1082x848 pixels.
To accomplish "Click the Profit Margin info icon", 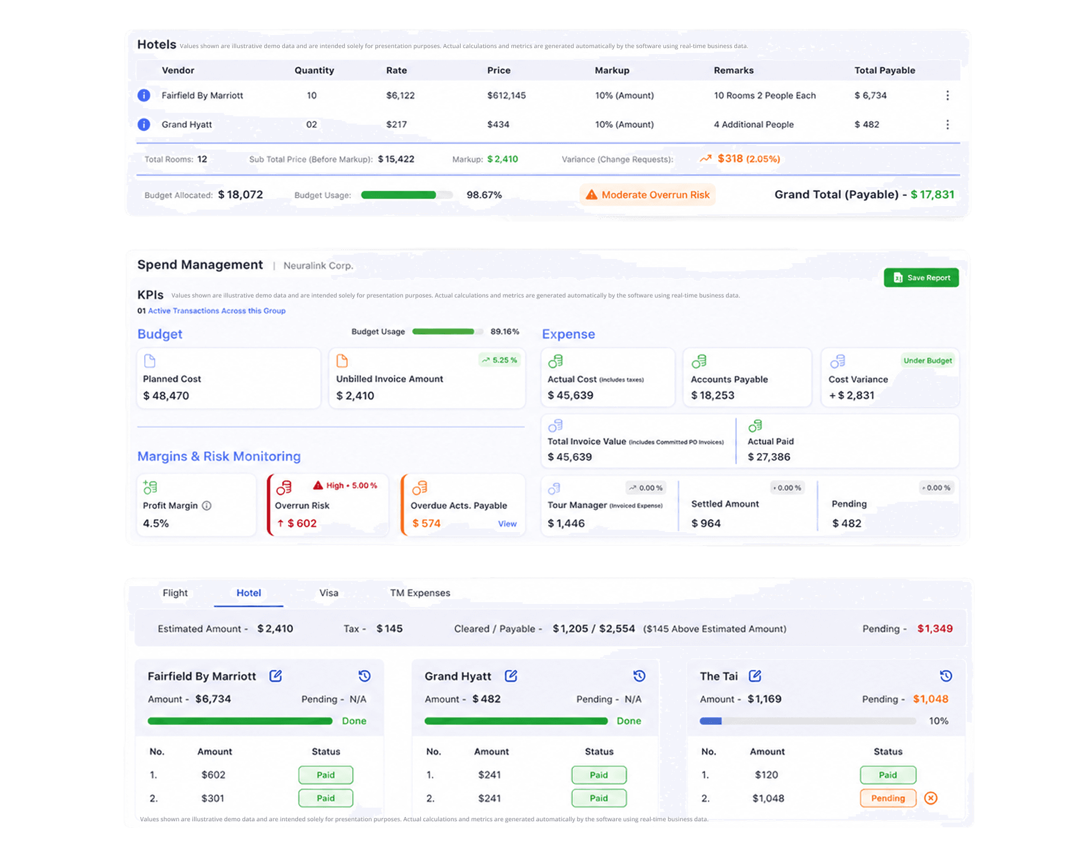I will (x=207, y=505).
